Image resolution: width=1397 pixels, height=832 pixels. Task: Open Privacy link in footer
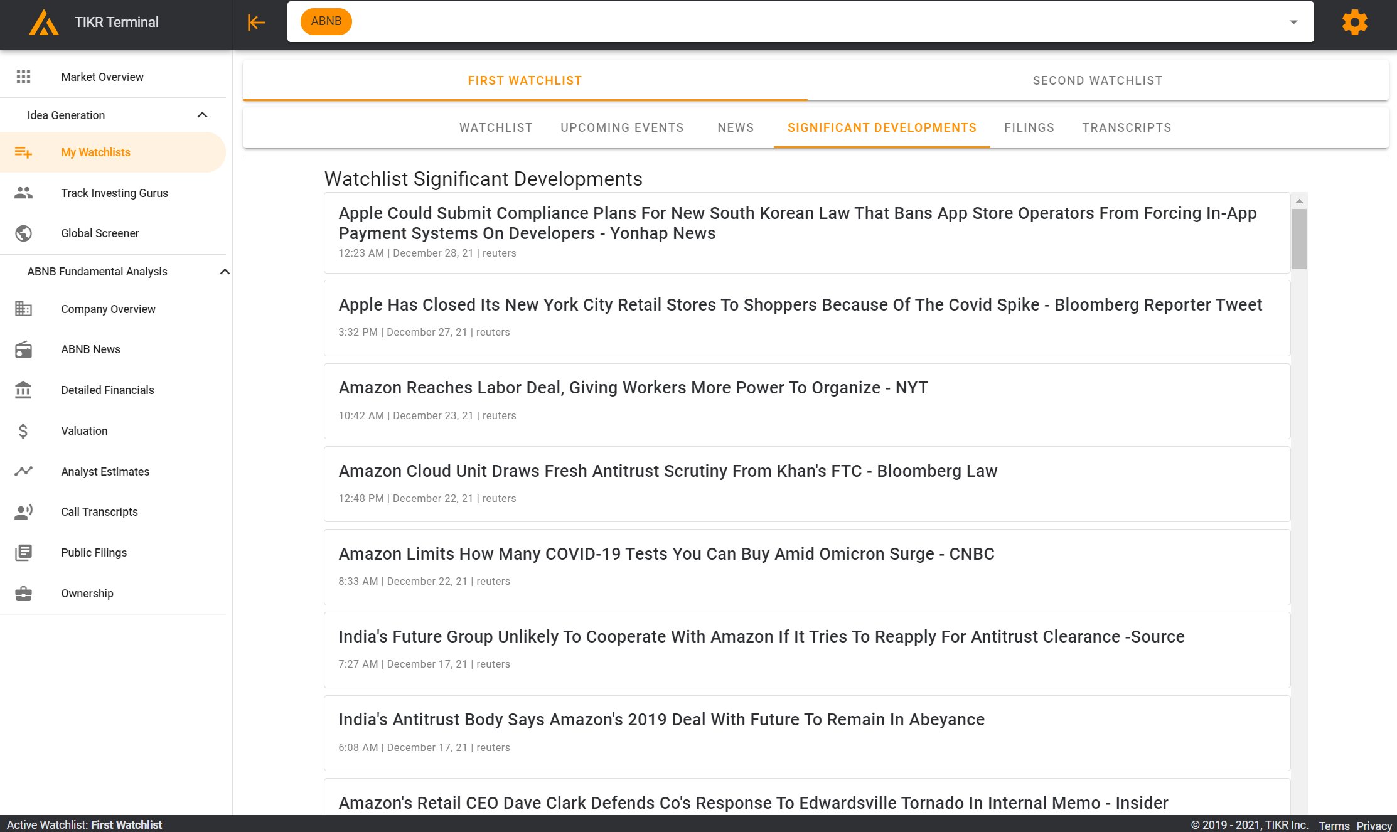1374,826
